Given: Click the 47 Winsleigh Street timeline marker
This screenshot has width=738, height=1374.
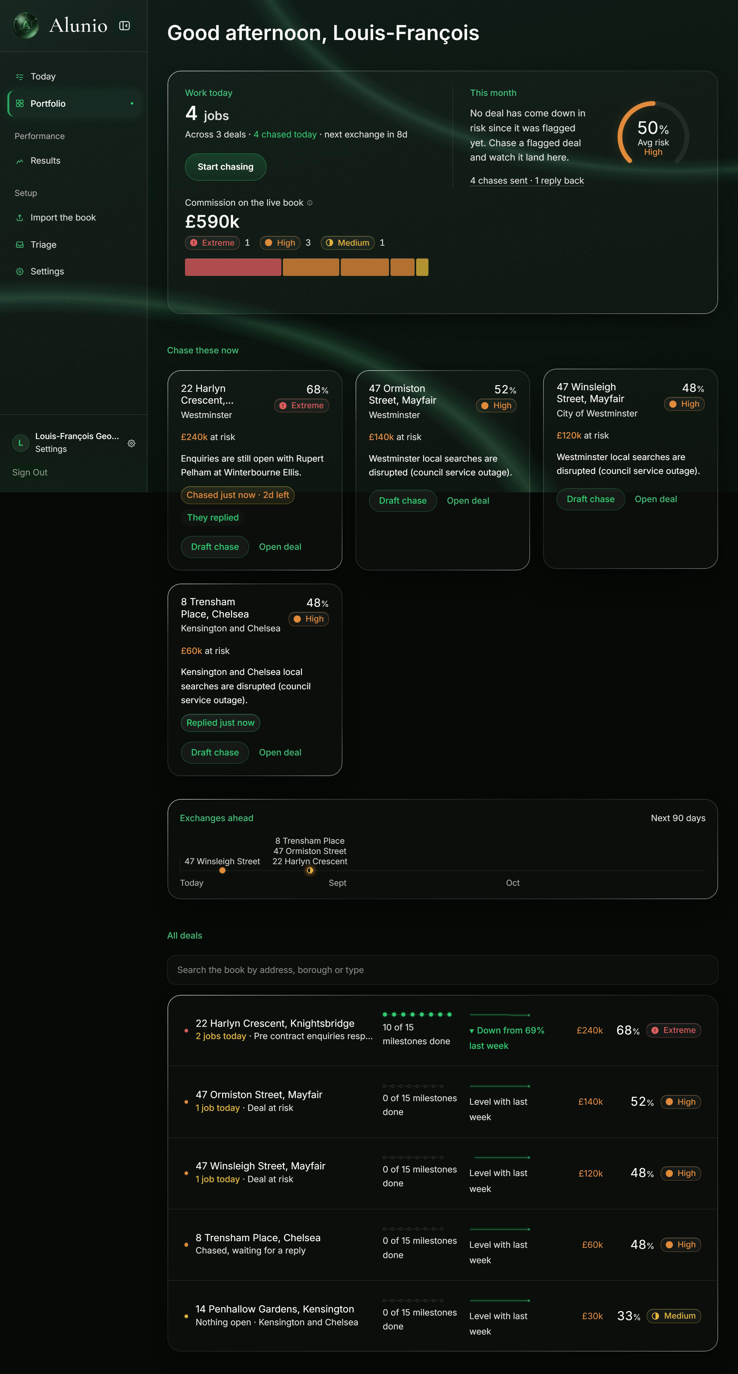Looking at the screenshot, I should click(222, 871).
